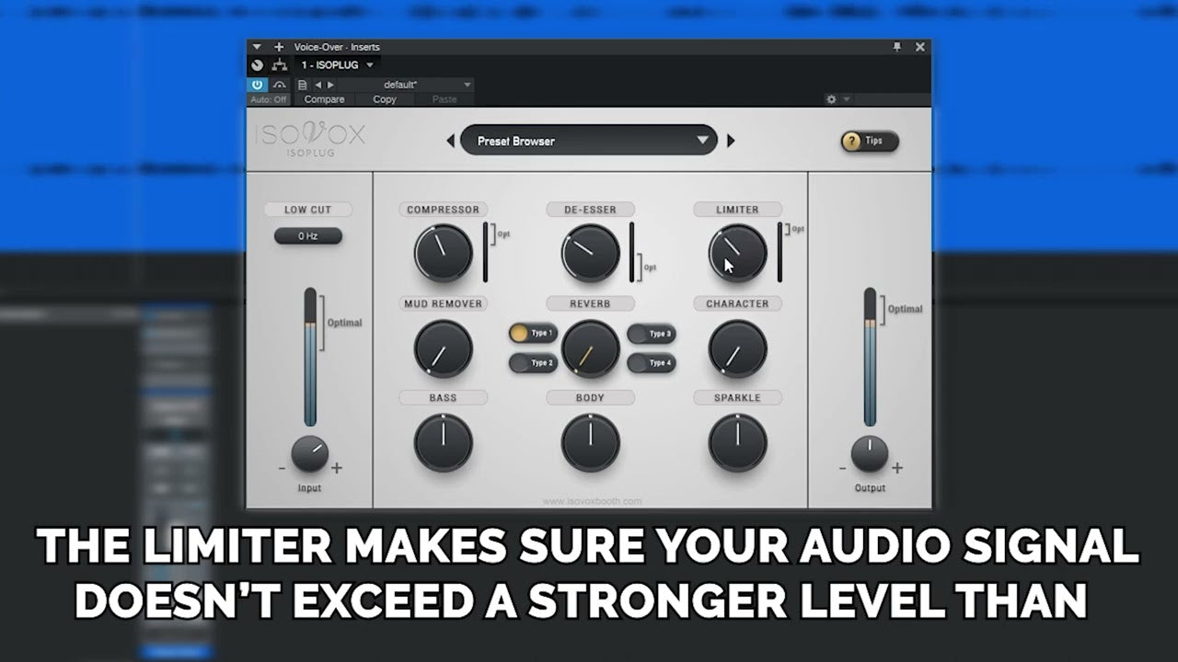The image size is (1178, 662).
Task: Click the de-esser reduction meter
Action: pos(632,252)
